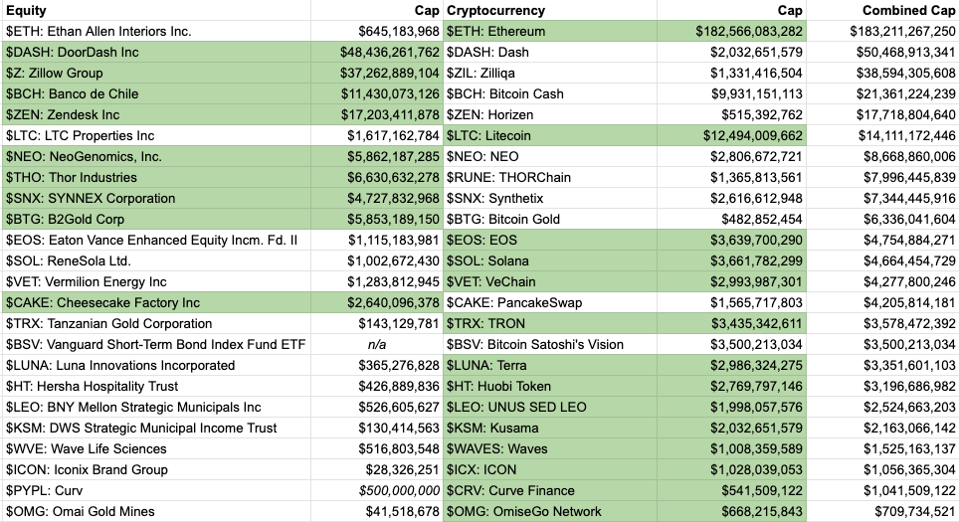Click the "$SNX: SYNNEX Corporation" cell

(x=156, y=198)
